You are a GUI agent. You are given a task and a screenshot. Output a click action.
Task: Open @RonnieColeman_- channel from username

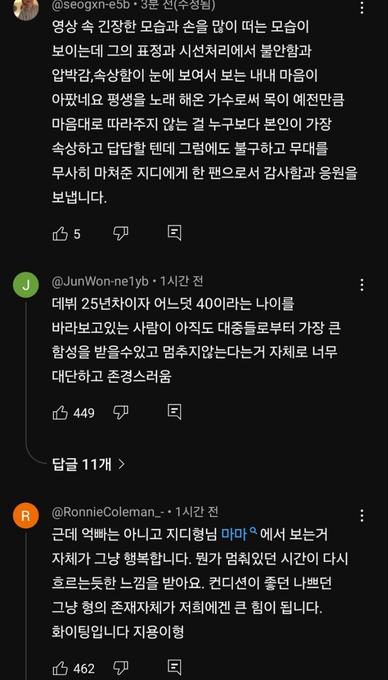[x=108, y=512]
